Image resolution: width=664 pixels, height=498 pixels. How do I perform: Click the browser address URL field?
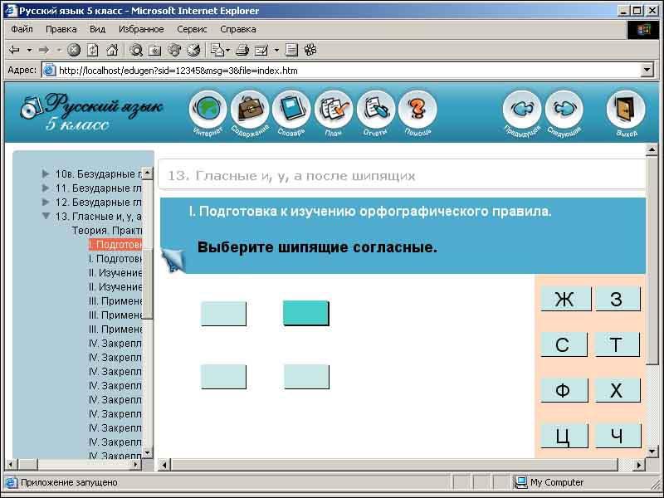tap(332, 71)
